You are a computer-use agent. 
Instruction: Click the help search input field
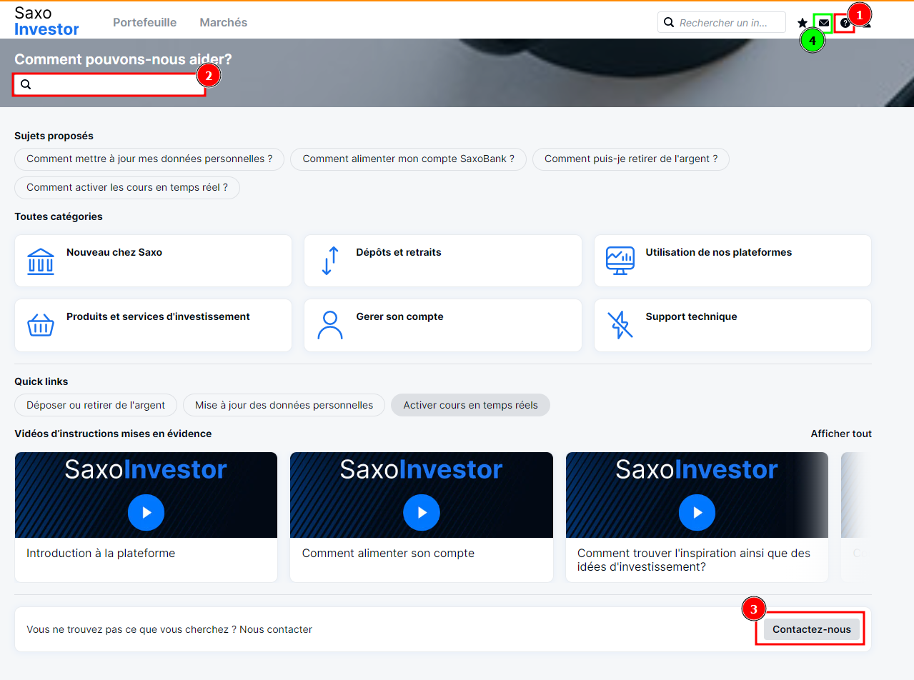109,84
